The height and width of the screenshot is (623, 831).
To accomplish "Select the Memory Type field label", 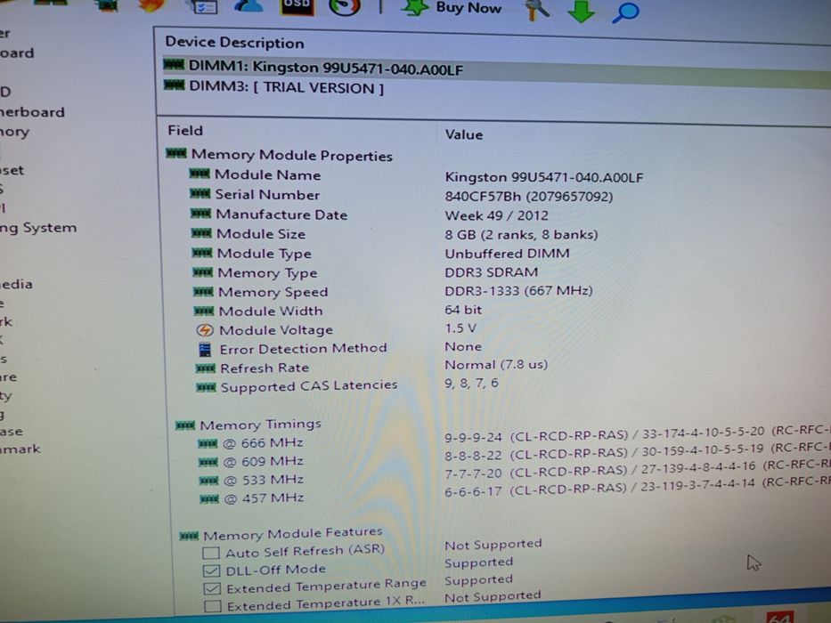I will (x=267, y=273).
